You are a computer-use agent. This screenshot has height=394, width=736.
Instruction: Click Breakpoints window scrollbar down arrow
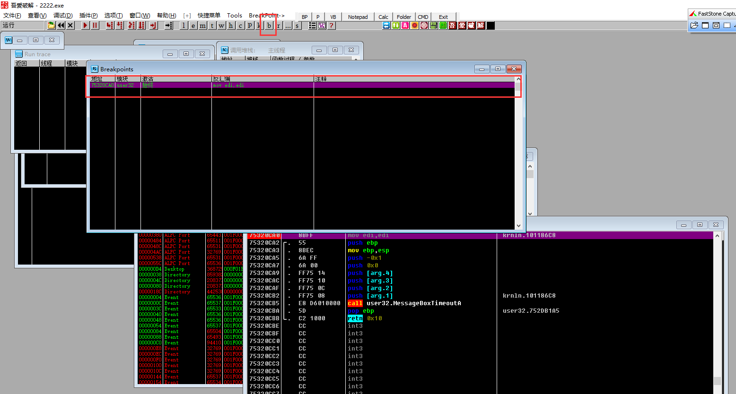[518, 226]
